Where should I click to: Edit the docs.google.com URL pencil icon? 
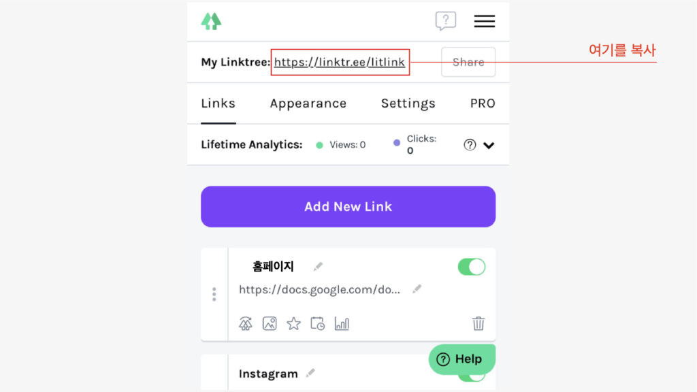[417, 289]
